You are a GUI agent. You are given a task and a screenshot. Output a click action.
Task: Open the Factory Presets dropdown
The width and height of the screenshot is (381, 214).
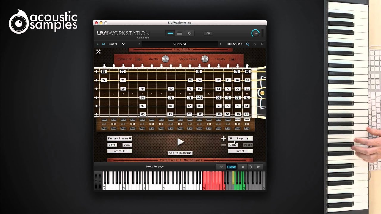tap(120, 139)
